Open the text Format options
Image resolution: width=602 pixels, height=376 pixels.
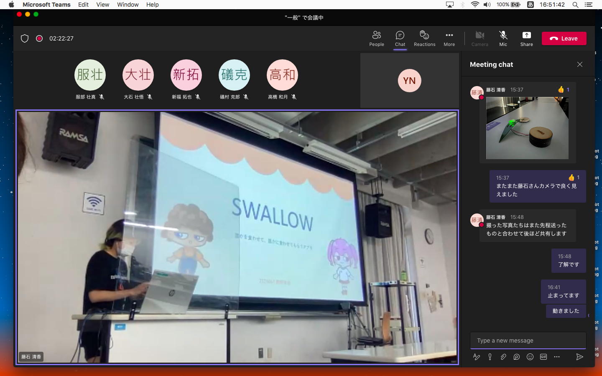pos(476,357)
